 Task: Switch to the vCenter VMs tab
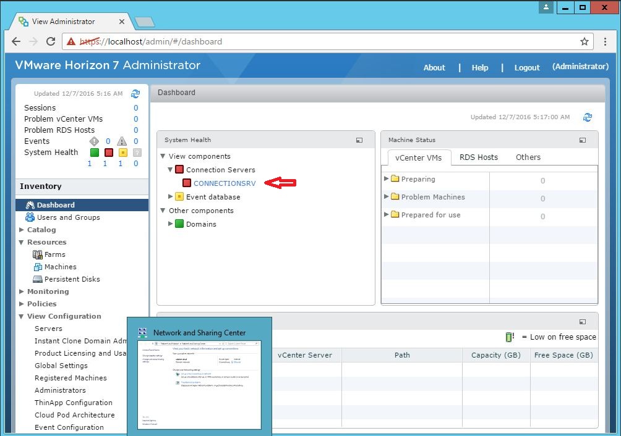click(419, 157)
